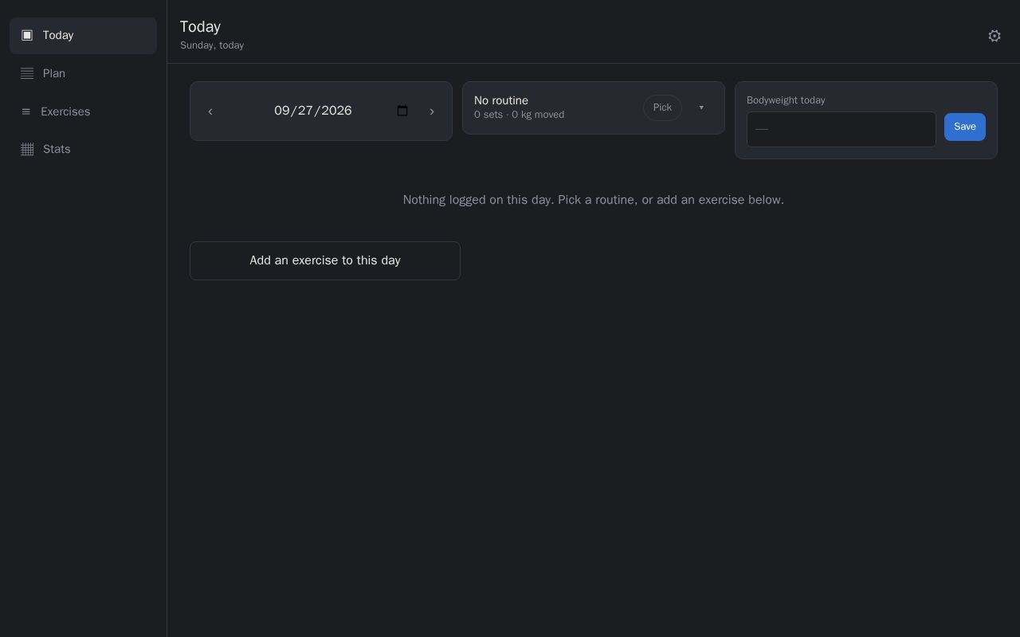Open the Plan view
The width and height of the screenshot is (1020, 637).
point(83,73)
